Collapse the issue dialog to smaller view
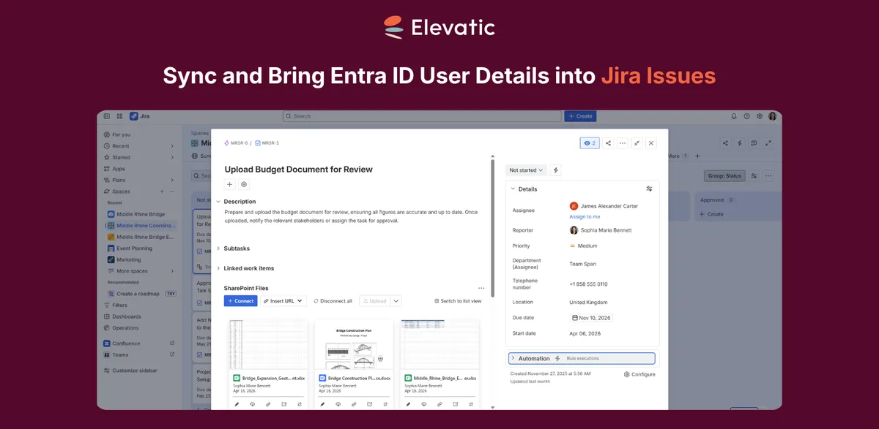Screen dimensions: 879x429 click(637, 143)
